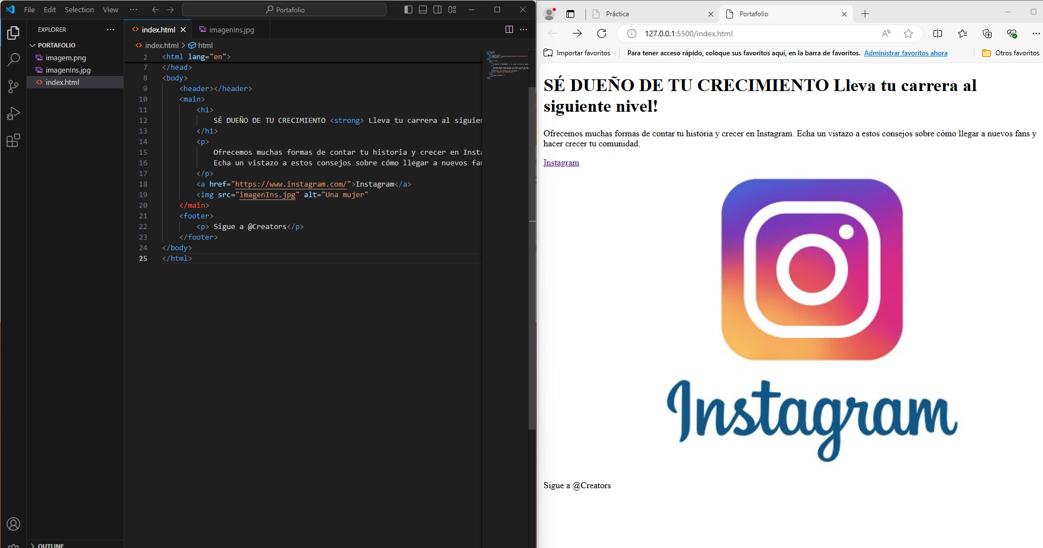Click the browser forward arrow

click(x=577, y=34)
